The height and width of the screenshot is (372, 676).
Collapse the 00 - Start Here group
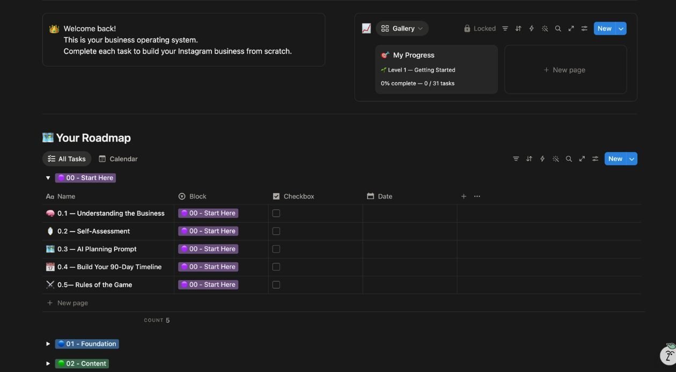pyautogui.click(x=48, y=178)
